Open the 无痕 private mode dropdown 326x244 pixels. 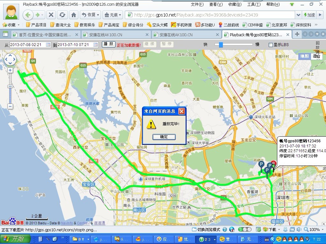point(113,15)
